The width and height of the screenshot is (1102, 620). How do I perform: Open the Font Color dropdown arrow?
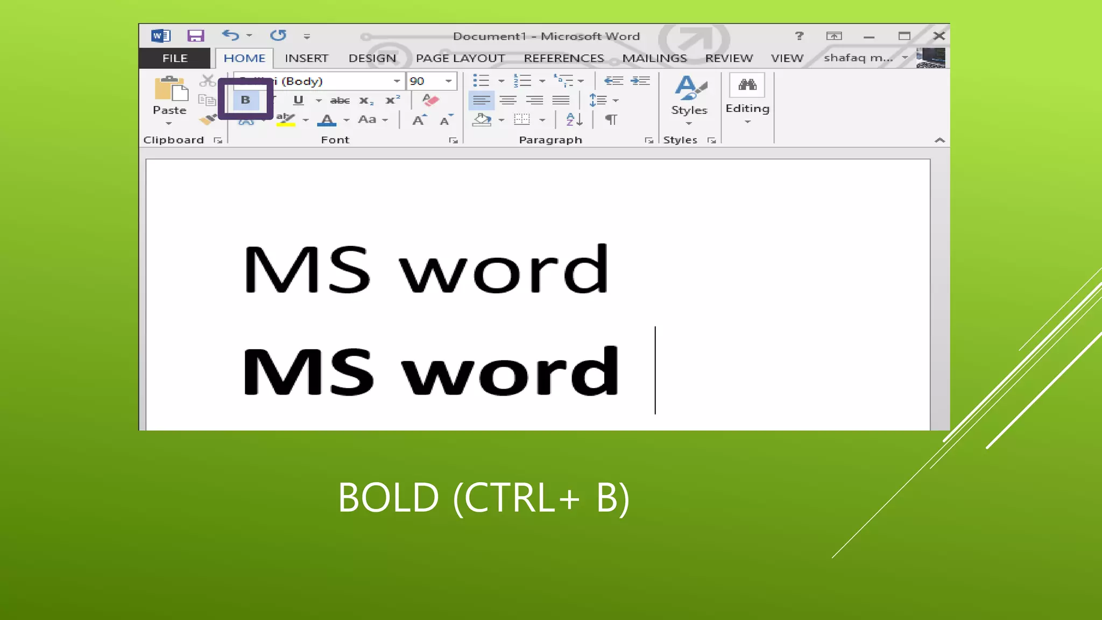(347, 120)
